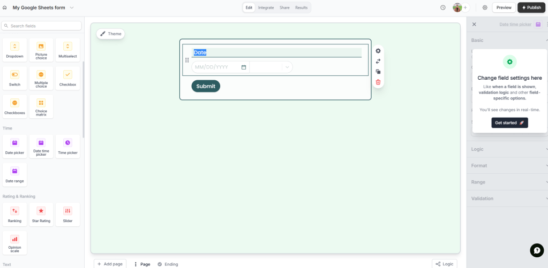This screenshot has width=548, height=268.
Task: Click the swap field type icon
Action: pos(378,61)
